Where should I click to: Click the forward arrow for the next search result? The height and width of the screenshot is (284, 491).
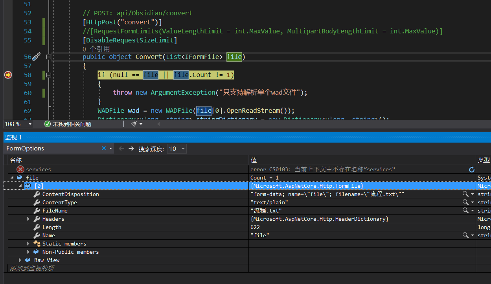[131, 148]
